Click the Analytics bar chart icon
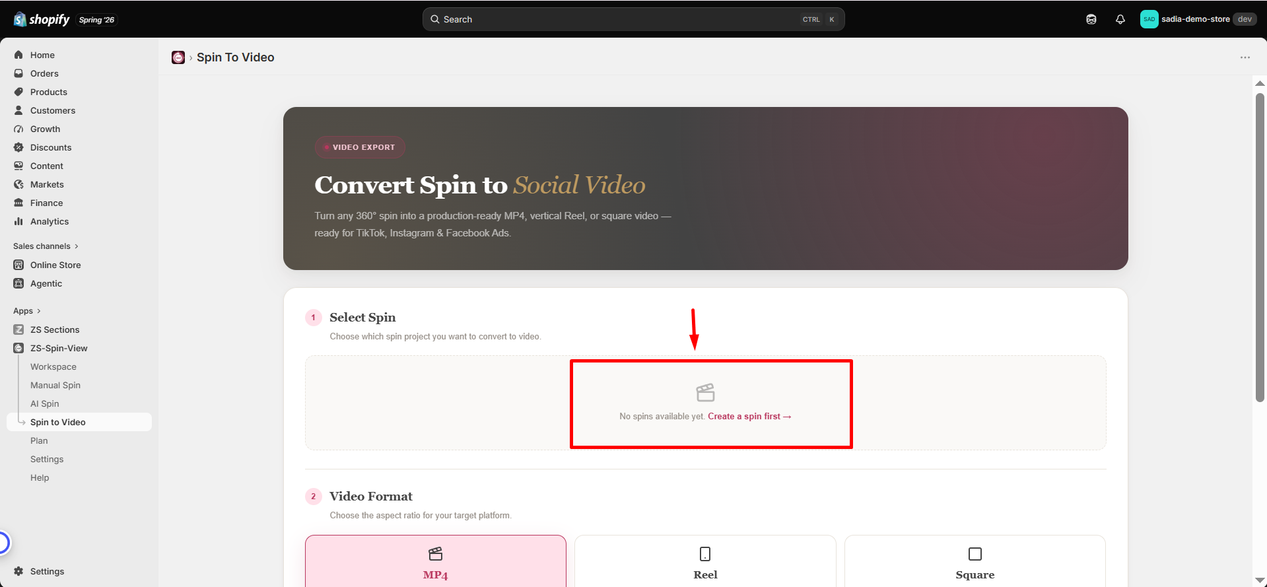 tap(18, 221)
